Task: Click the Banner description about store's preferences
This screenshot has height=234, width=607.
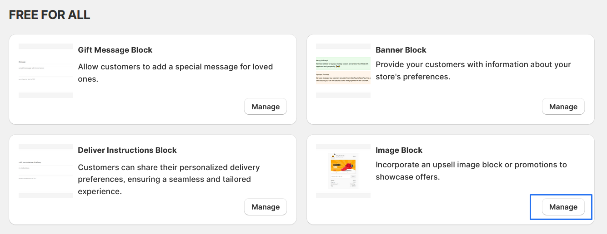Action: point(473,70)
